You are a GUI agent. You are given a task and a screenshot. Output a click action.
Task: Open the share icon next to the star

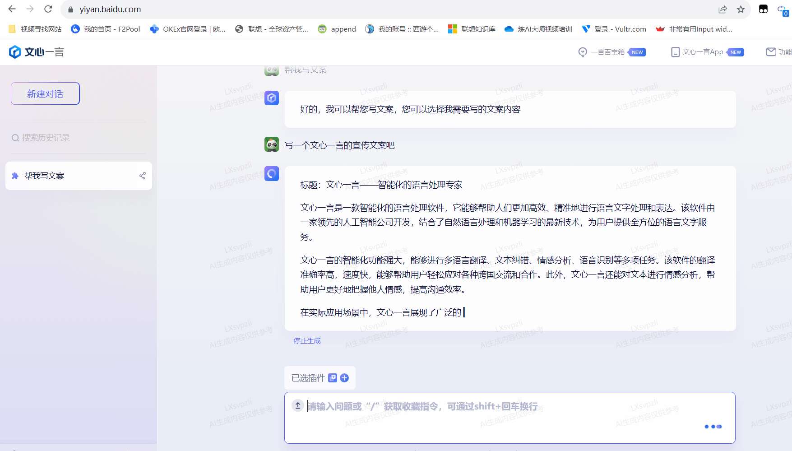coord(723,9)
